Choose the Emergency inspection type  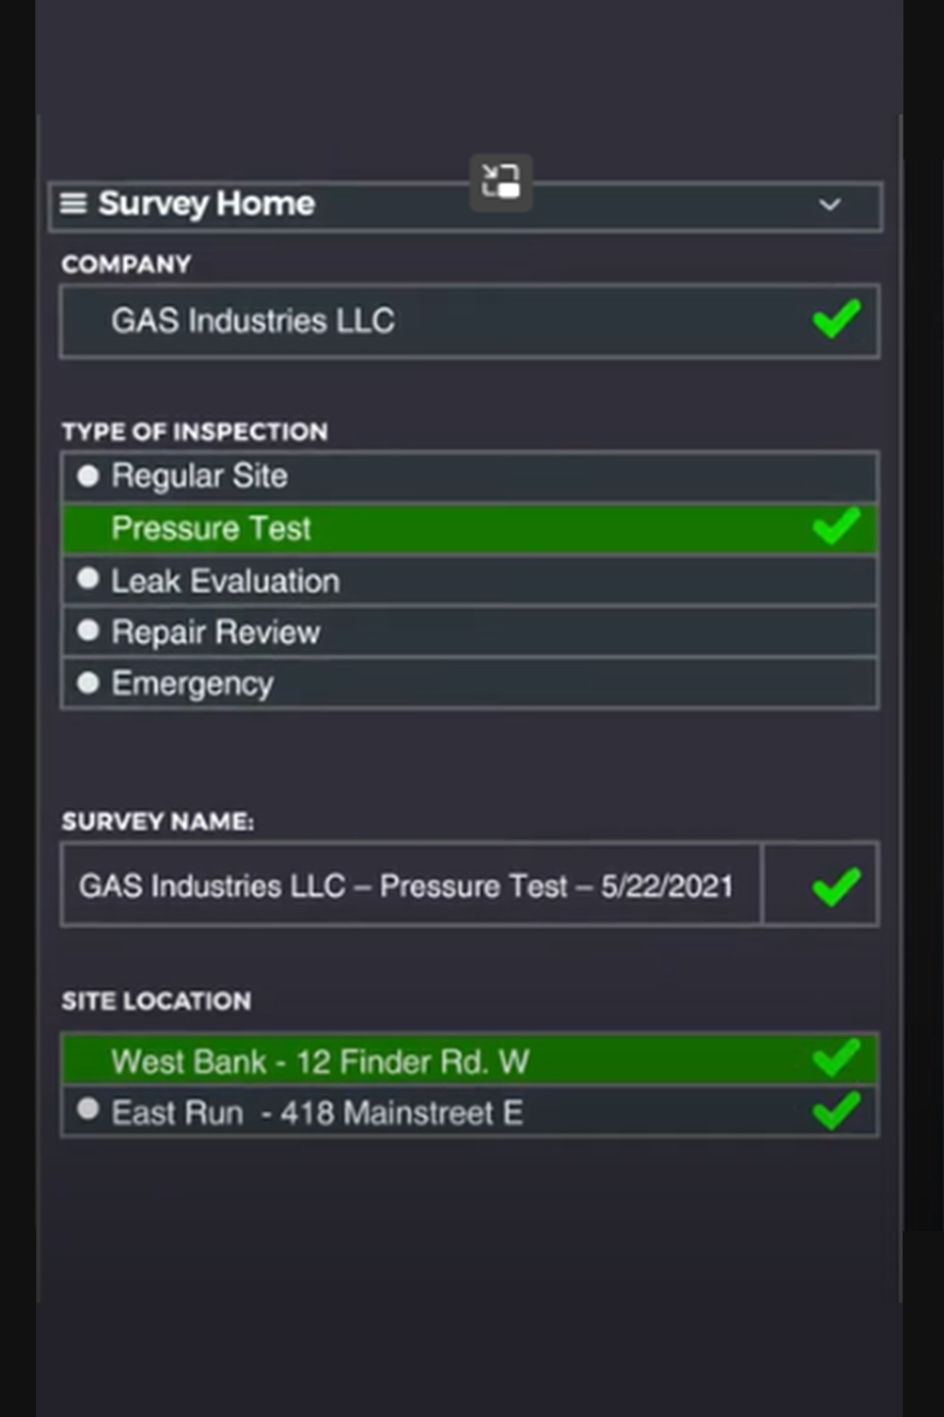point(470,683)
